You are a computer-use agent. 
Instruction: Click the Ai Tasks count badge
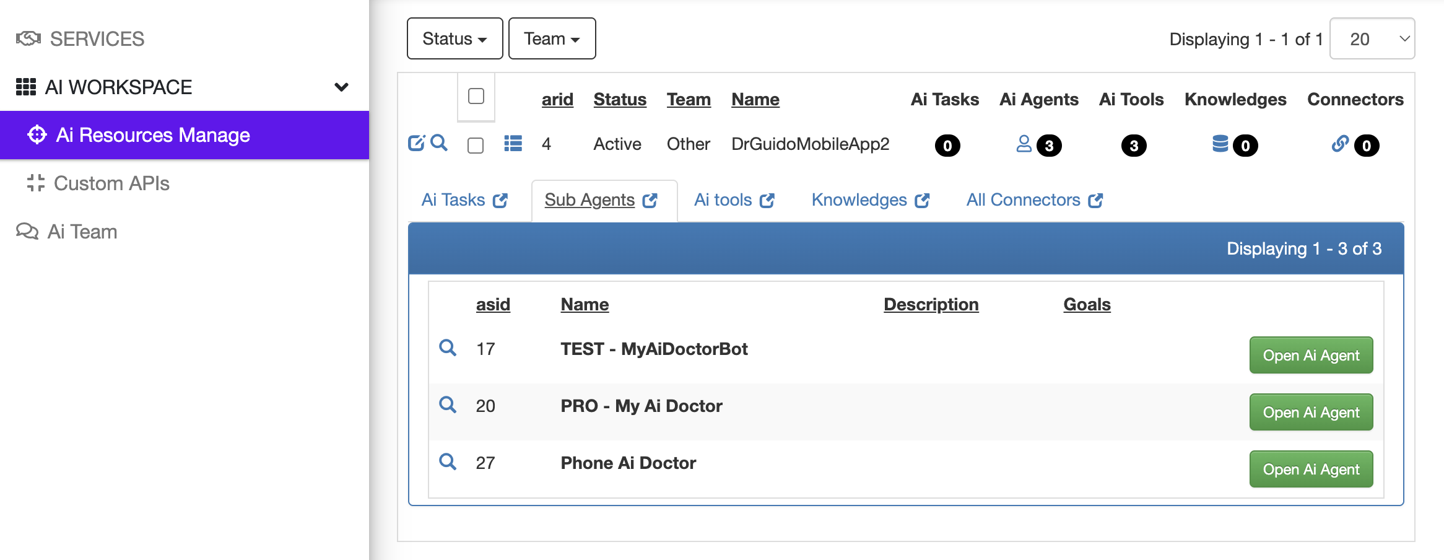click(x=947, y=146)
